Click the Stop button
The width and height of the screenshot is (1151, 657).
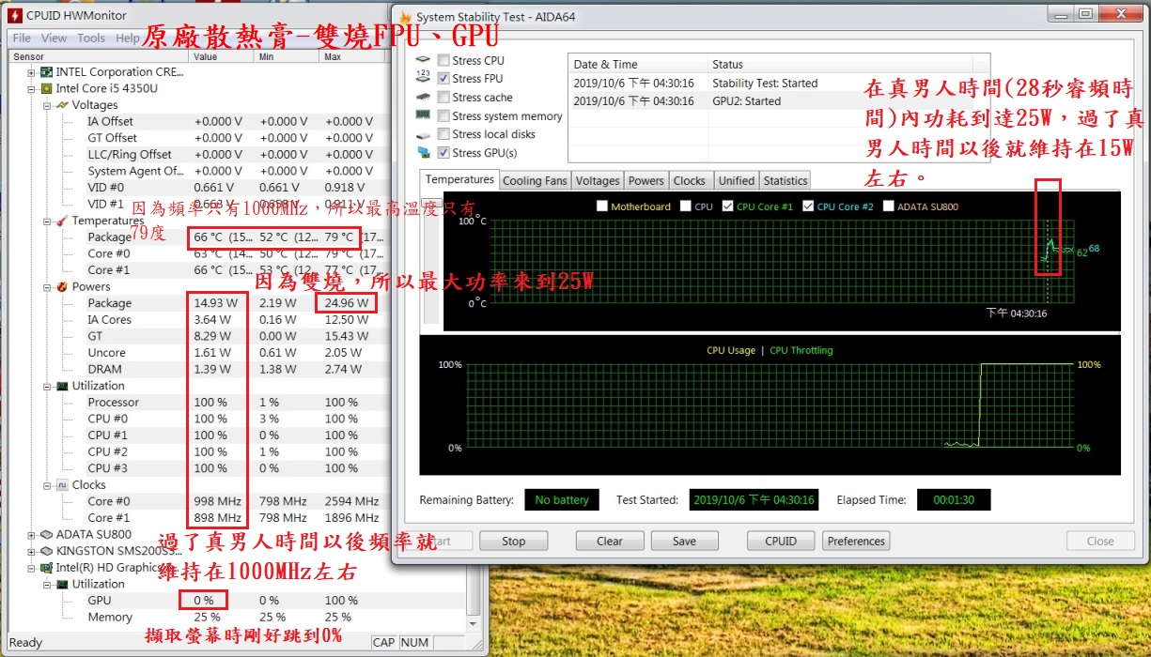point(514,542)
